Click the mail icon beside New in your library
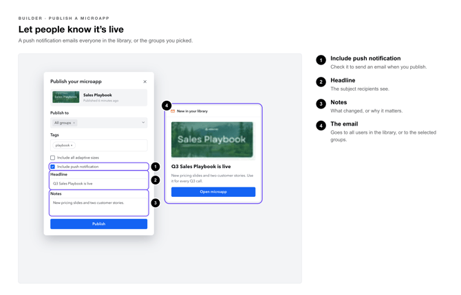This screenshot has width=461, height=295. 173,111
